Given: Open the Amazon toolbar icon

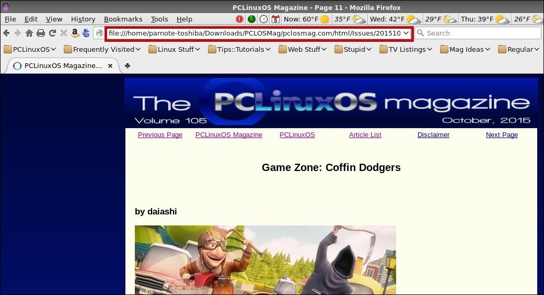Looking at the screenshot, I should [75, 33].
